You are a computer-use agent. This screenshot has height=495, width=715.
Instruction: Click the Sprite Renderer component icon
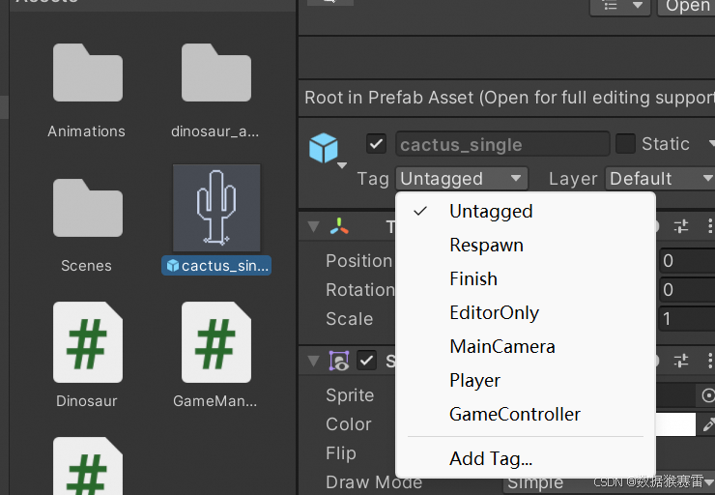coord(339,361)
